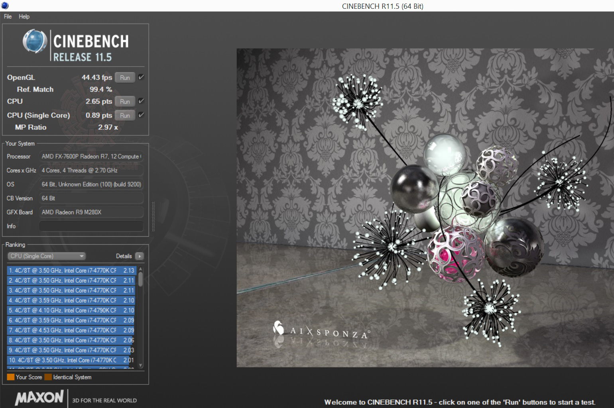Select ranking entry 7 at 4.53 GHz
Screen dimensions: 614x408
click(72, 330)
